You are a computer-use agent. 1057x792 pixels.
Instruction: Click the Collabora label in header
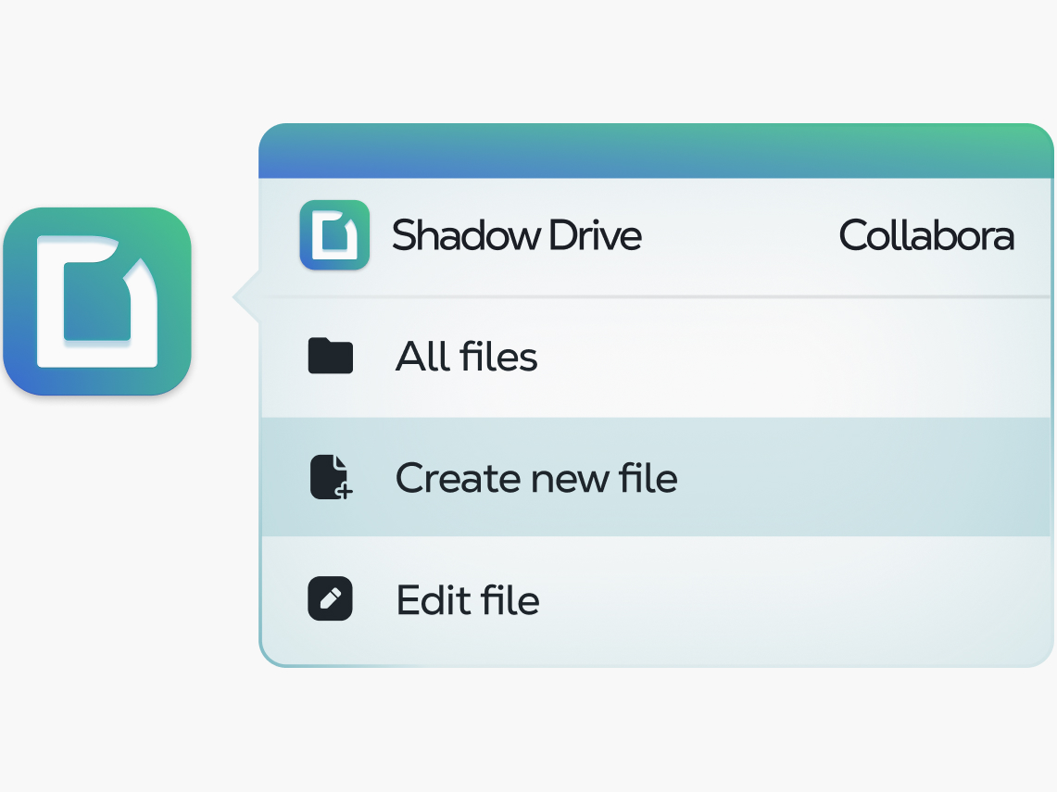pyautogui.click(x=925, y=235)
